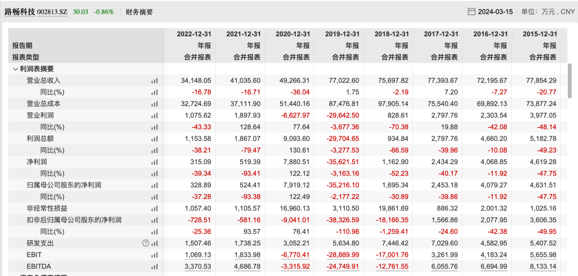Click the 路畅科技 stock name link
Image resolution: width=578 pixels, height=276 pixels.
pyautogui.click(x=20, y=11)
